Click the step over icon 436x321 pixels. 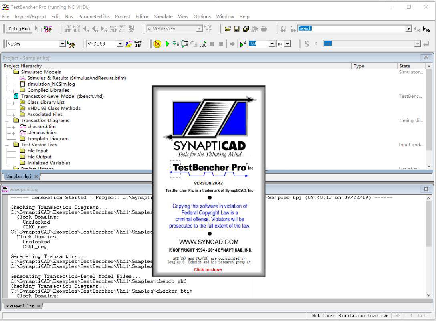tap(185, 44)
